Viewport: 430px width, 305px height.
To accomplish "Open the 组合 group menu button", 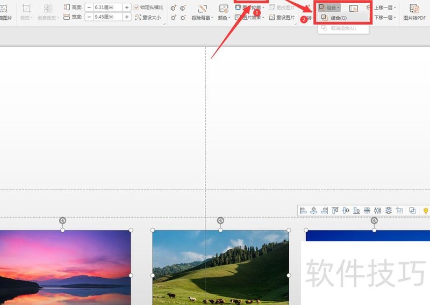I will [329, 8].
